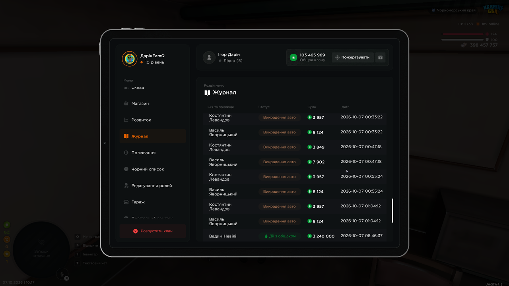Click the Редагування ролей person icon
Image resolution: width=509 pixels, height=286 pixels.
coord(126,186)
